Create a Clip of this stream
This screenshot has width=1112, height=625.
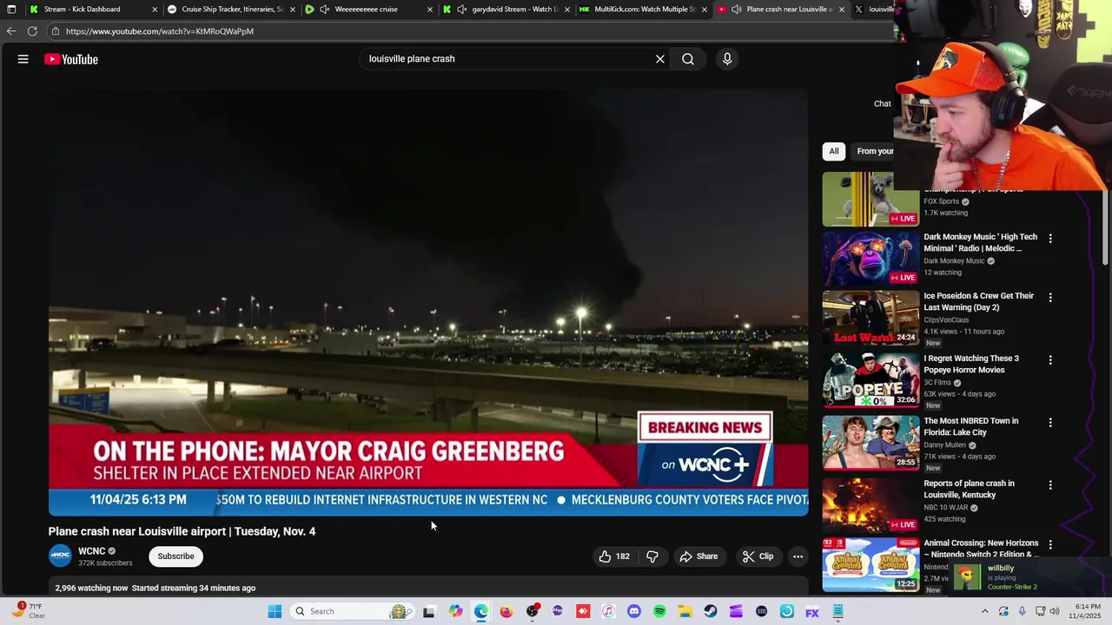pyautogui.click(x=758, y=556)
